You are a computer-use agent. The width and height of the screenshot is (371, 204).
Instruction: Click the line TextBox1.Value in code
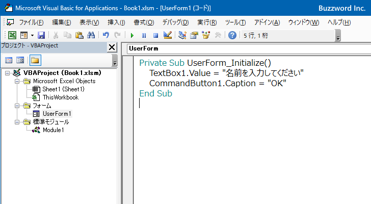(x=226, y=73)
